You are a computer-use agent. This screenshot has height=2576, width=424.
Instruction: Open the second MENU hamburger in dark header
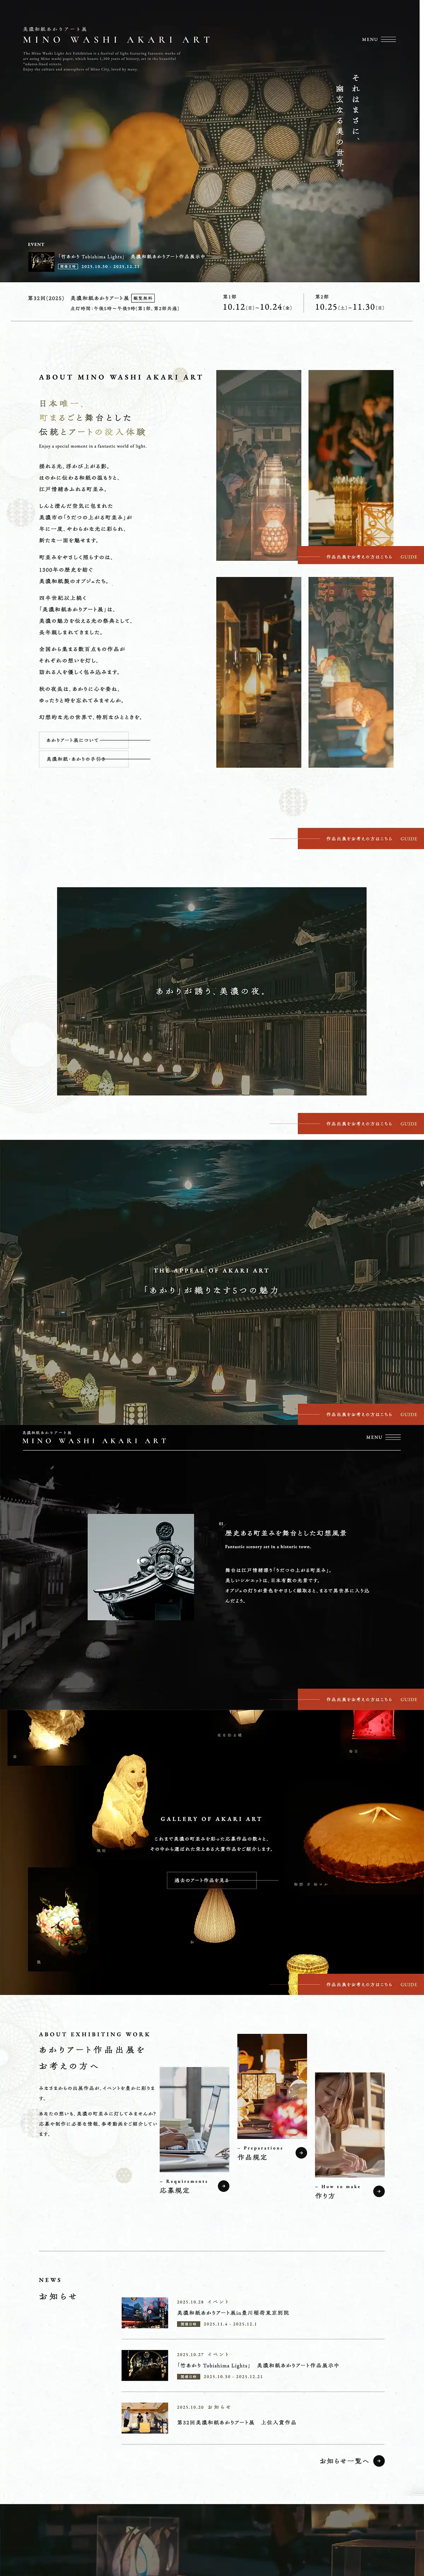(382, 1437)
